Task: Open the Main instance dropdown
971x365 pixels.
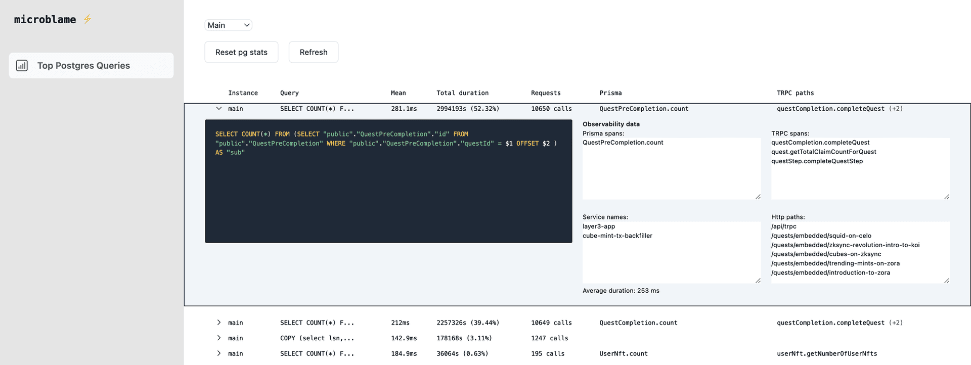Action: coord(228,25)
